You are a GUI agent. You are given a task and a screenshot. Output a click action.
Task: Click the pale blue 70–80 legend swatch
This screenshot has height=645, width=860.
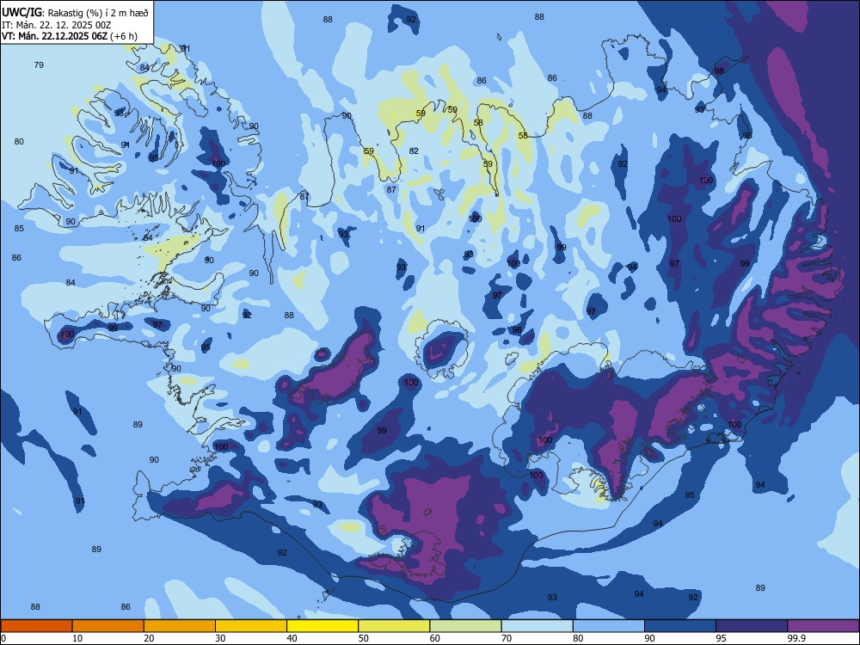tap(537, 626)
